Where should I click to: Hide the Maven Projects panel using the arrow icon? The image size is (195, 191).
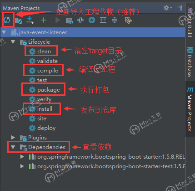click(179, 8)
